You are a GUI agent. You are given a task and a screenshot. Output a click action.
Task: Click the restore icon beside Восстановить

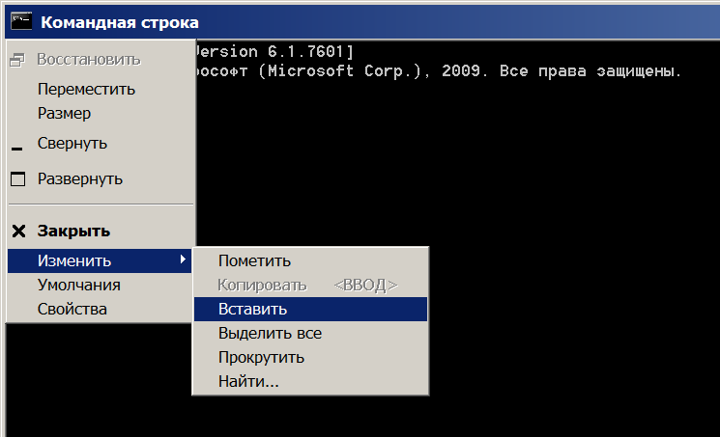click(x=17, y=60)
